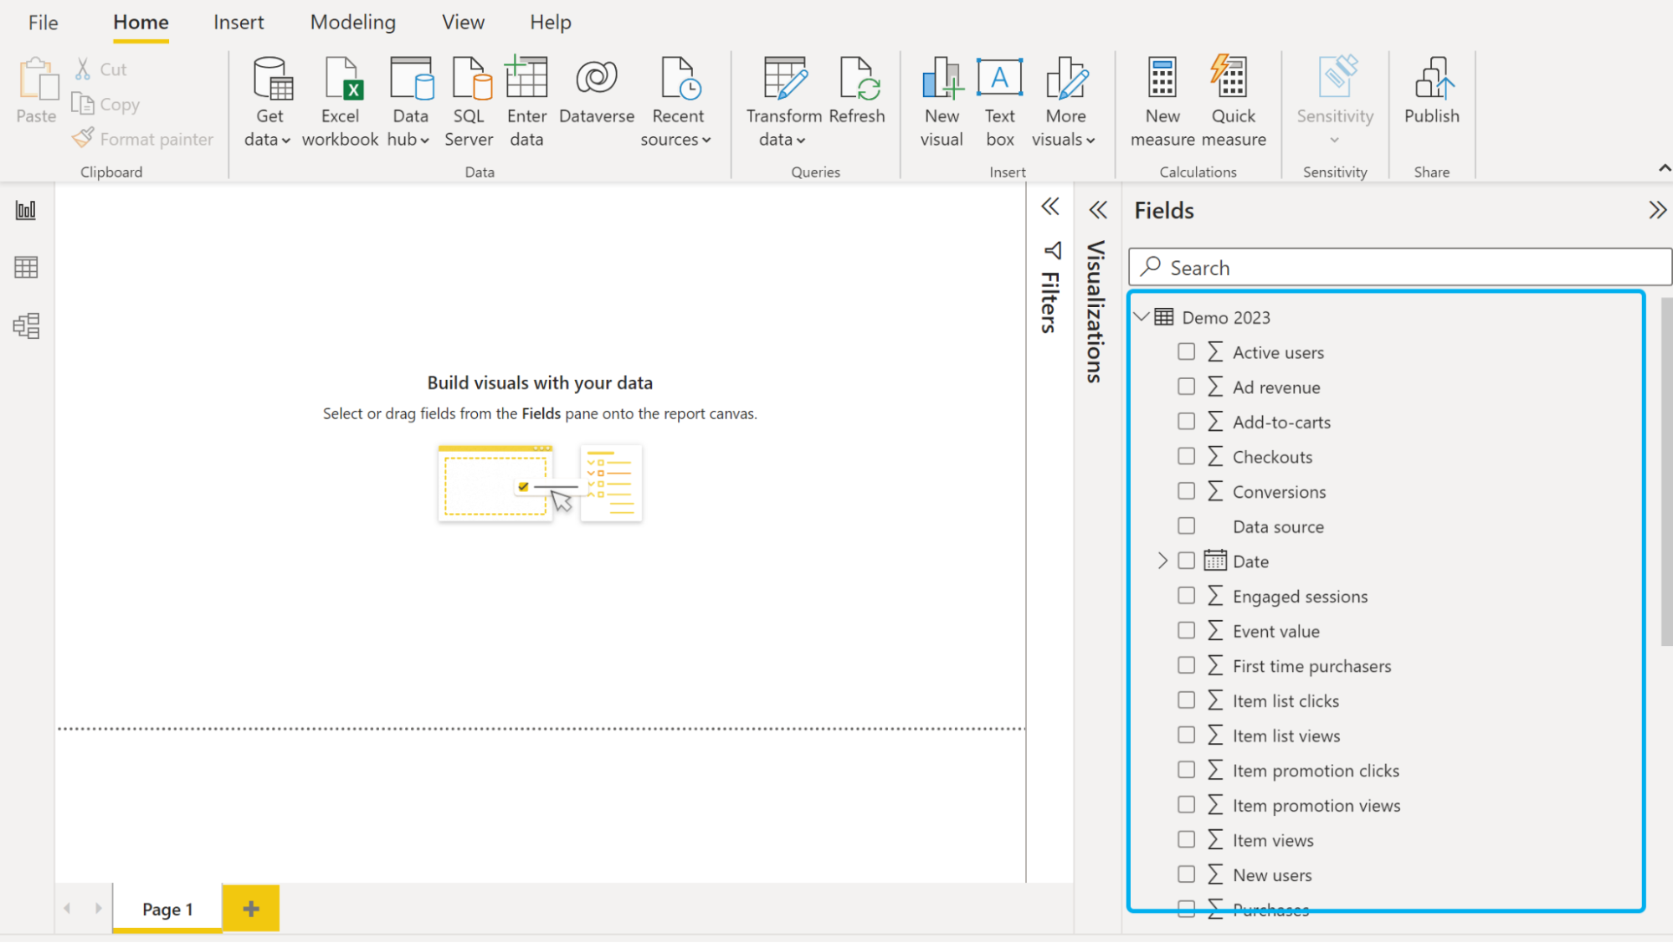Check the Item views field
Image resolution: width=1673 pixels, height=943 pixels.
click(x=1186, y=839)
